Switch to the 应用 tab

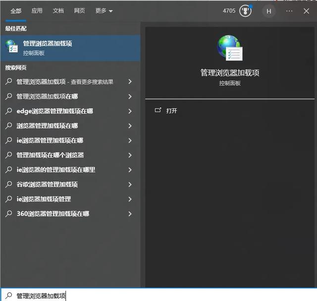click(x=37, y=11)
